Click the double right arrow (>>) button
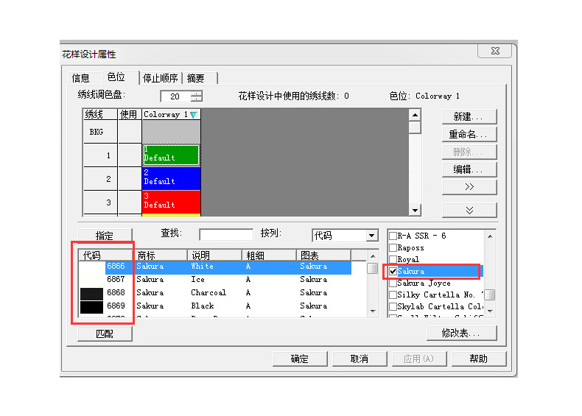 tap(469, 187)
